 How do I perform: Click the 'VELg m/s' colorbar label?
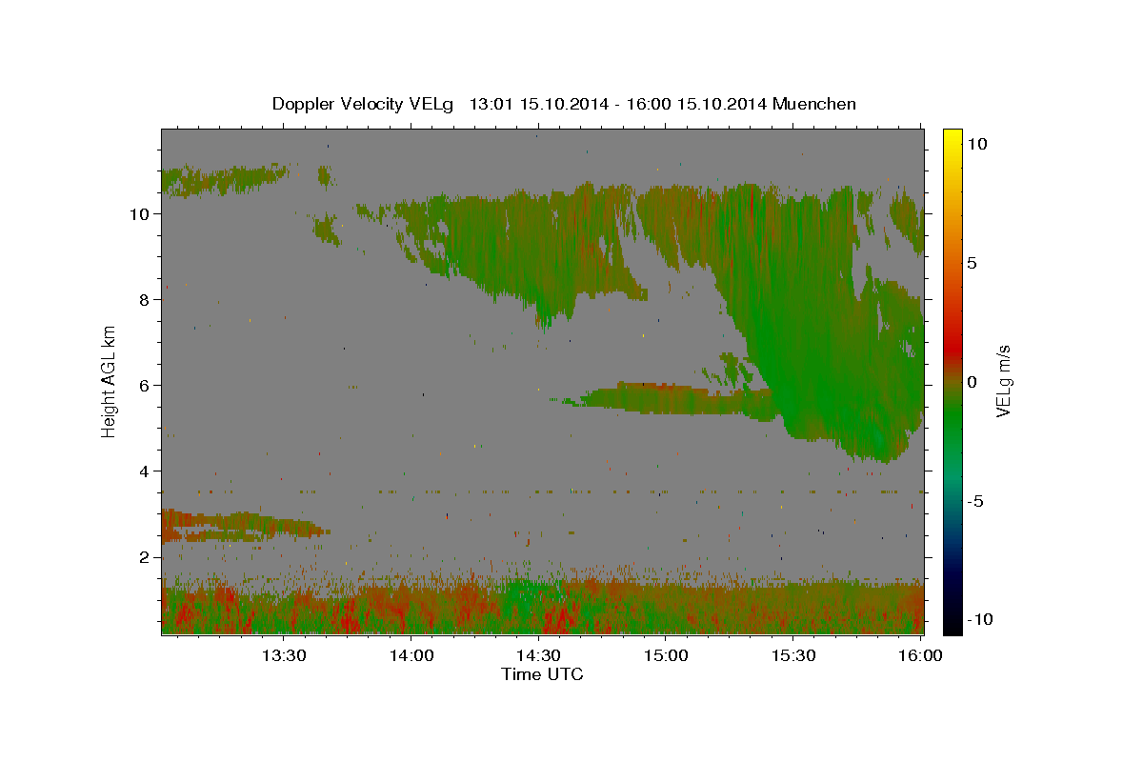[1003, 380]
